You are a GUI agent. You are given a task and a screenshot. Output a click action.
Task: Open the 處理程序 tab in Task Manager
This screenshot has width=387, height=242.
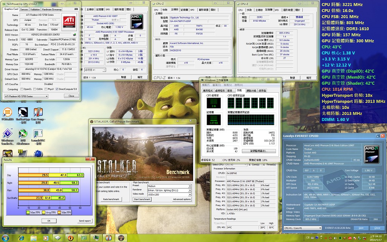(220, 91)
